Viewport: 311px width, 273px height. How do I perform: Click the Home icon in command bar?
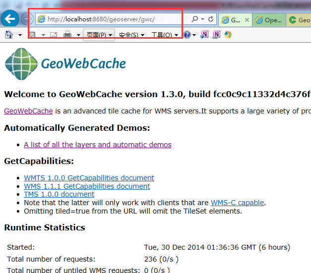click(9, 35)
